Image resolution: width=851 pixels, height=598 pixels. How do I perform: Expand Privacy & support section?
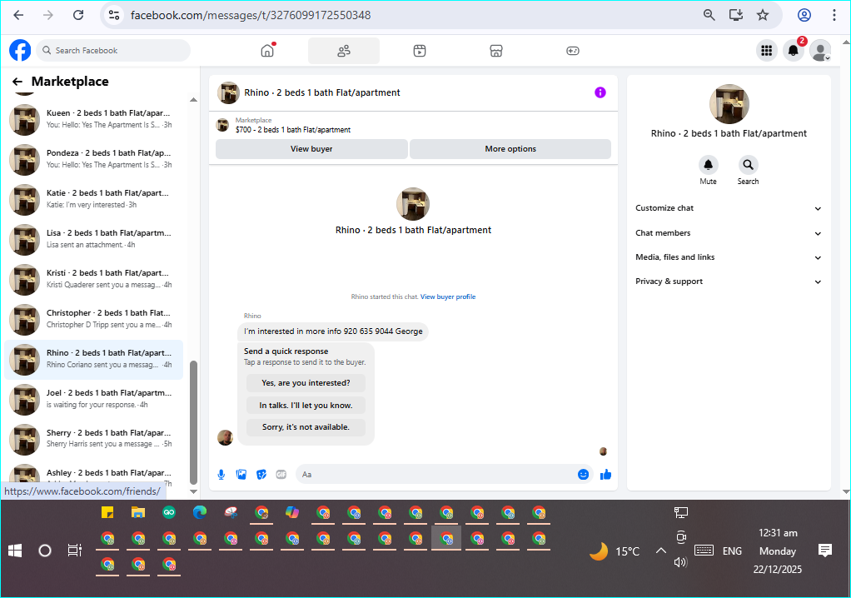728,281
